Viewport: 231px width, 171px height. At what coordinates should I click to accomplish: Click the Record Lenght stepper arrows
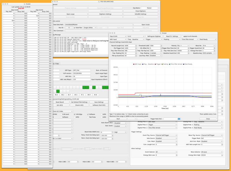click(x=136, y=46)
